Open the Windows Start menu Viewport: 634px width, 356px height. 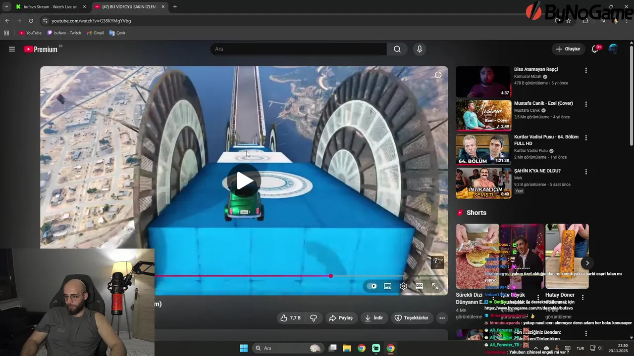click(244, 348)
